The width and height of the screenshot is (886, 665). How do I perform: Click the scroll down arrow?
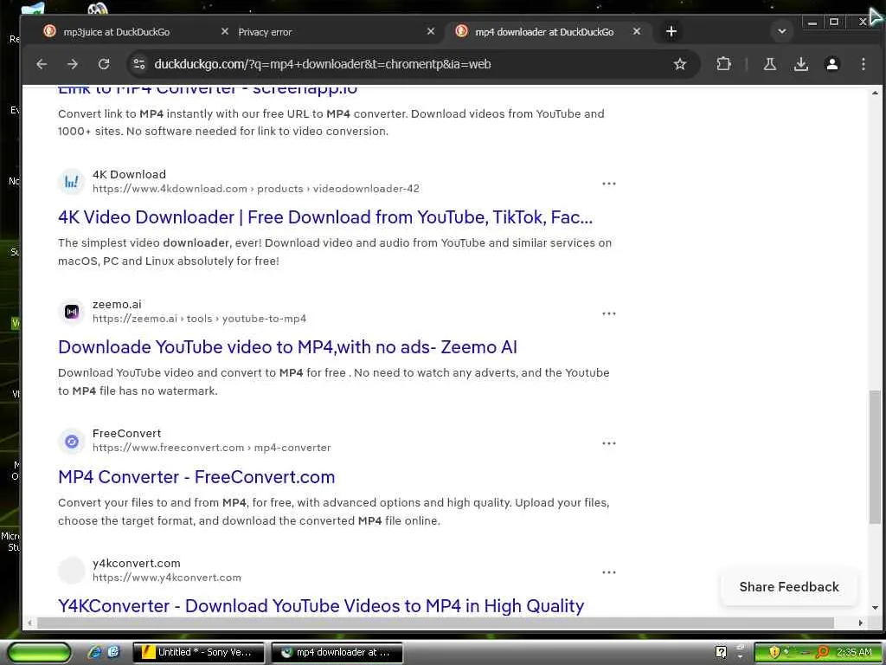click(x=875, y=608)
